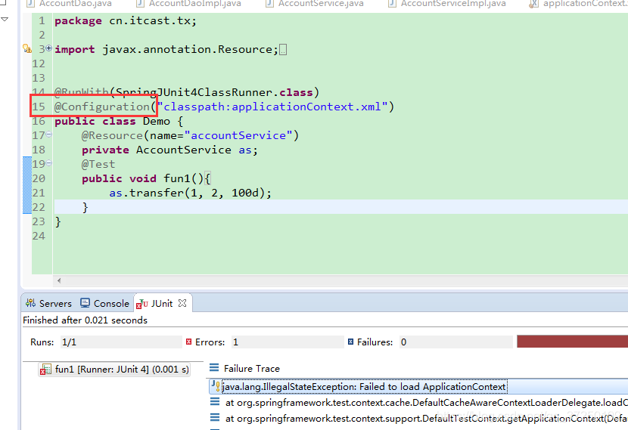Collapse the fun1 method fold on line 19
Screen dimensions: 628x430
point(49,163)
